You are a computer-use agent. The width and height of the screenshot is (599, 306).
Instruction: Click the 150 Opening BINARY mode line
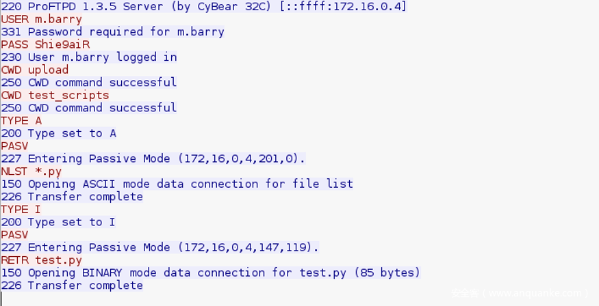click(x=210, y=273)
